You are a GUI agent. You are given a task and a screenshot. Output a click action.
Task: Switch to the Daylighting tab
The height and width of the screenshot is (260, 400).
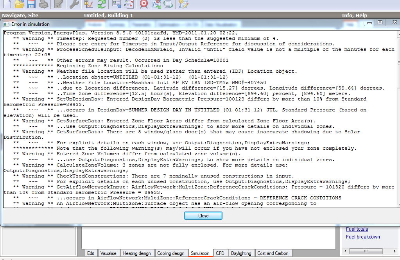point(241,253)
